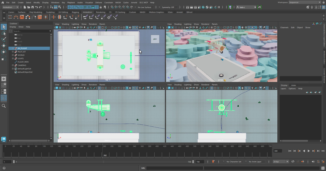Click the Playblast shelf icon

(10, 17)
